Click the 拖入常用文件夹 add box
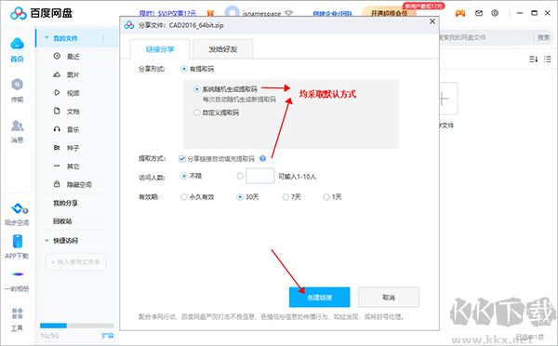Image resolution: width=558 pixels, height=346 pixels. [75, 262]
